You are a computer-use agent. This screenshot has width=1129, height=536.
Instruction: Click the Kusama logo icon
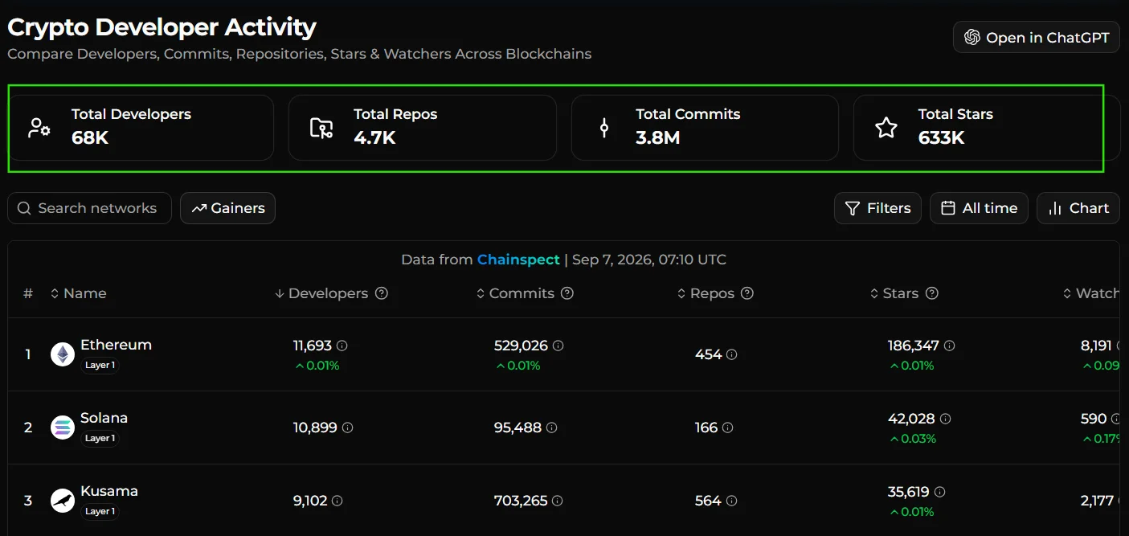tap(63, 501)
